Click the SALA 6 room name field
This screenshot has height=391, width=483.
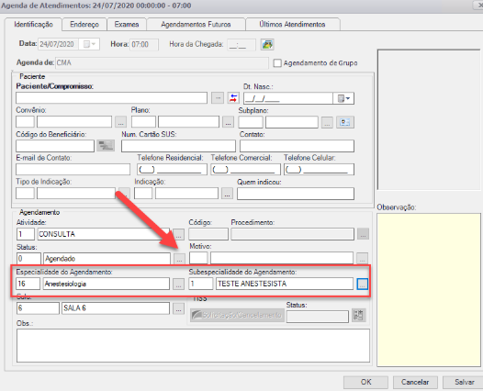(x=116, y=308)
